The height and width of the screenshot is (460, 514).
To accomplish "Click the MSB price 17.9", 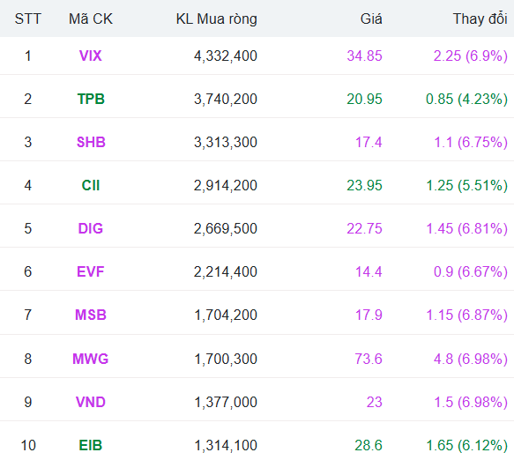I will click(369, 315).
